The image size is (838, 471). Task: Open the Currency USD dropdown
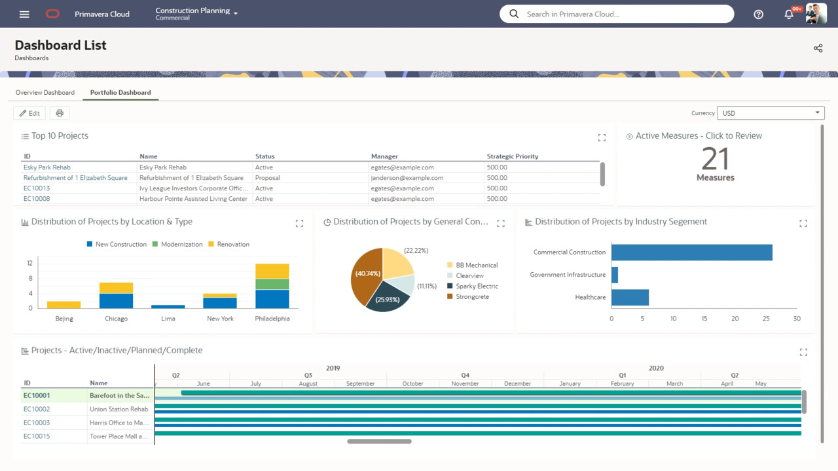tap(770, 113)
